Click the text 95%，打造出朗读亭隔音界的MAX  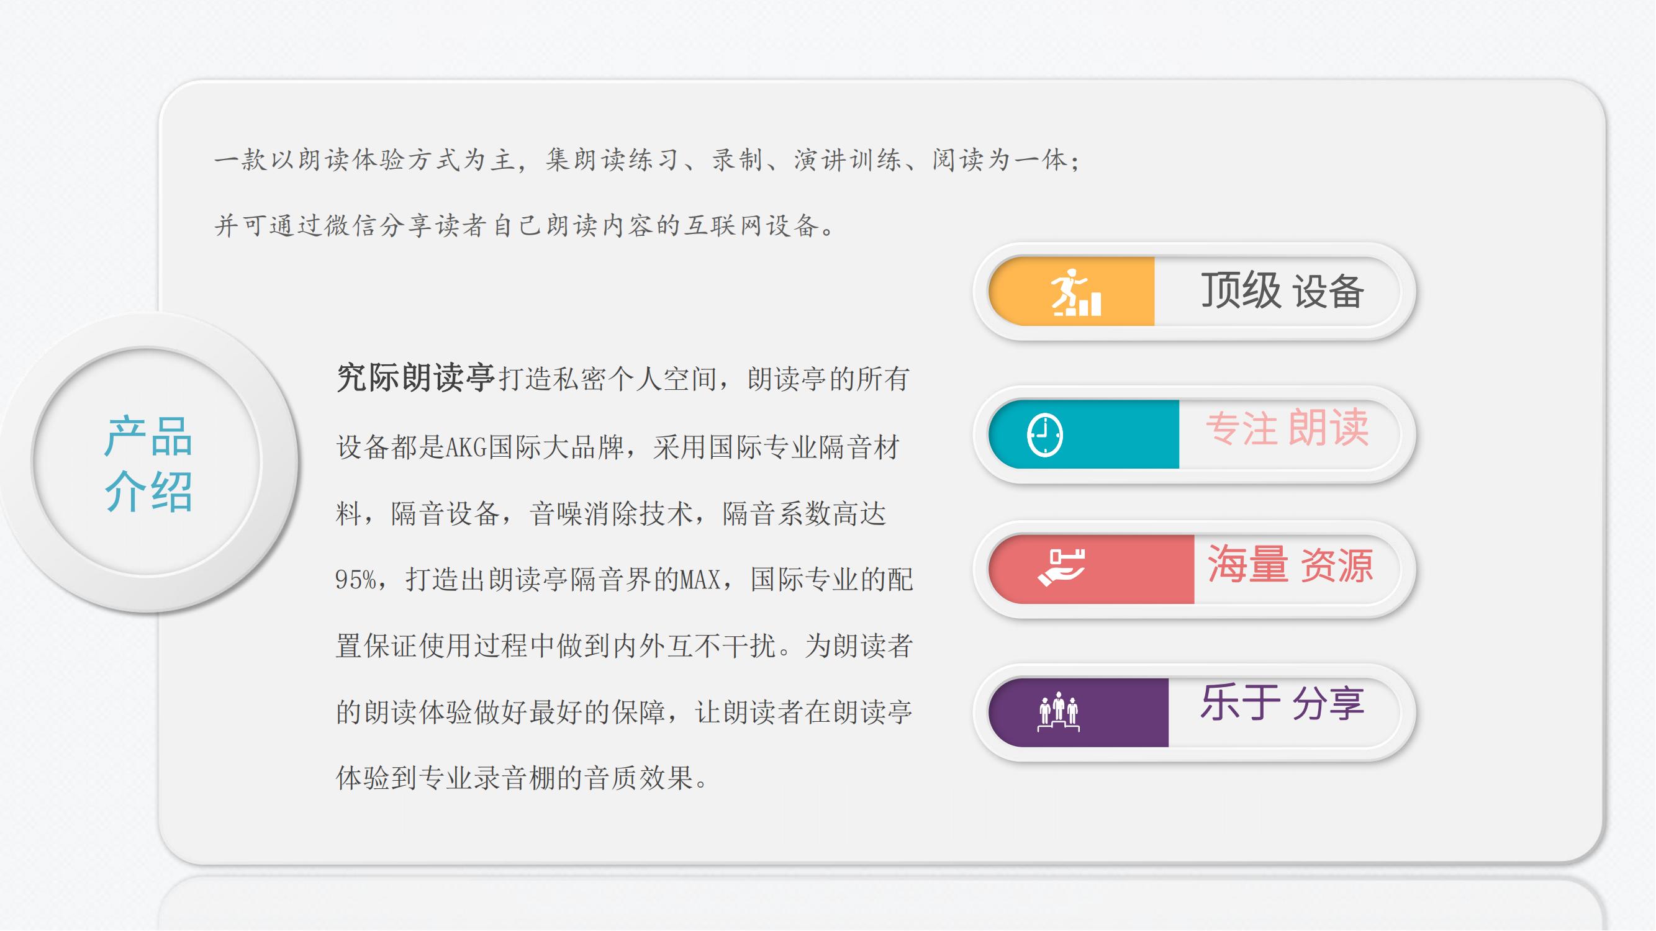click(x=527, y=580)
